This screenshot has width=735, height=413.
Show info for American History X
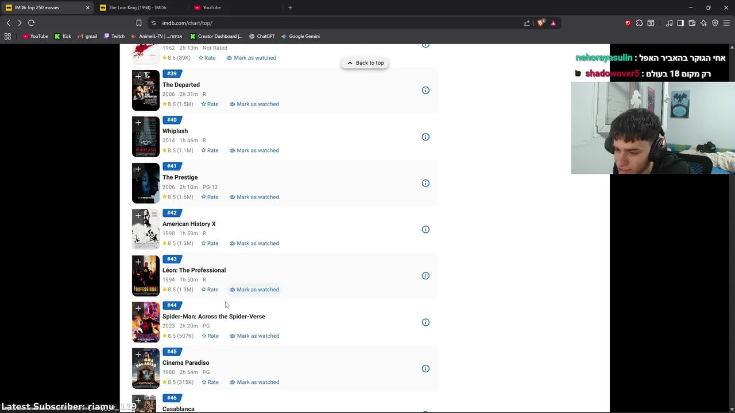425,229
